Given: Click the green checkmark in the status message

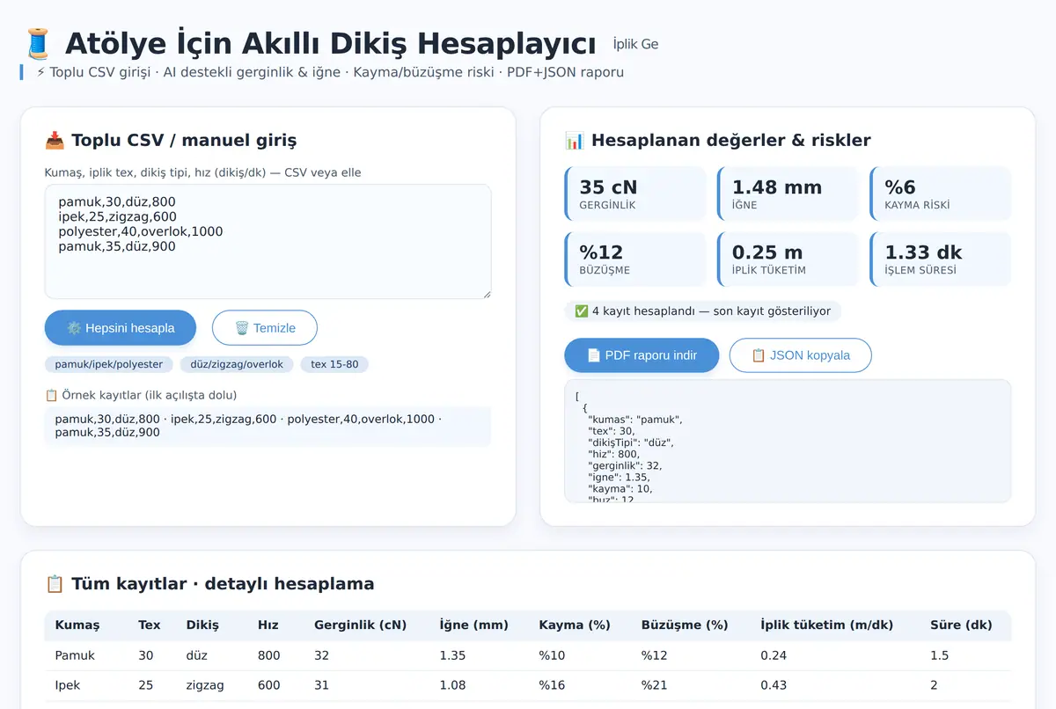Looking at the screenshot, I should pyautogui.click(x=582, y=311).
